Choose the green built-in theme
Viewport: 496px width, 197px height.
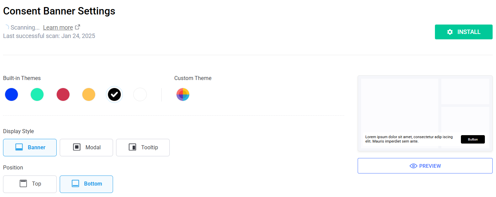click(x=37, y=94)
